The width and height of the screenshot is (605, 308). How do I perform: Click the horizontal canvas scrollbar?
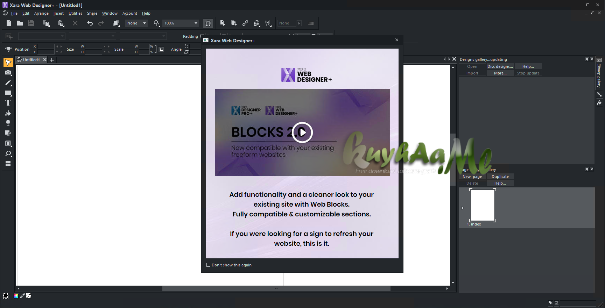[276, 289]
